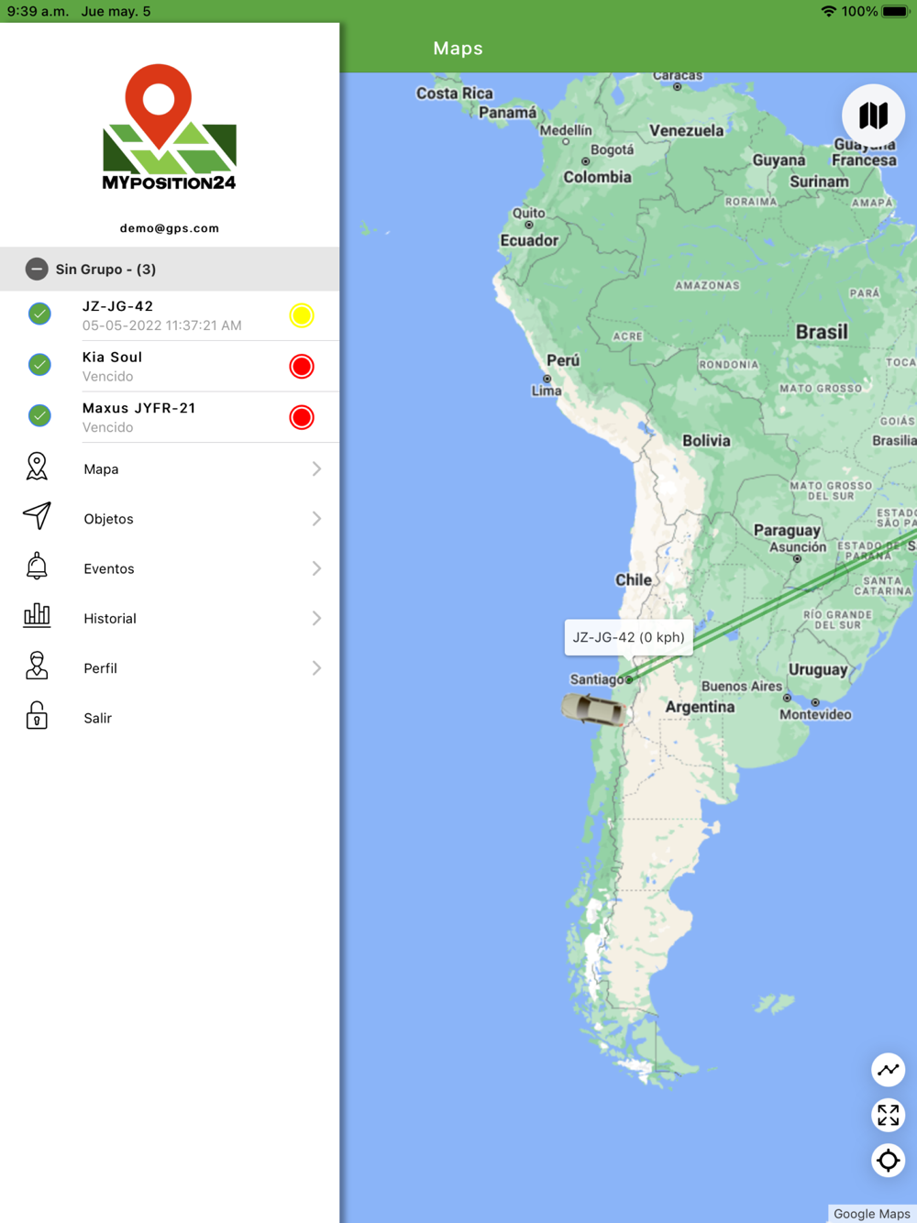Open the Mapa row chevron
This screenshot has width=917, height=1223.
click(x=316, y=468)
